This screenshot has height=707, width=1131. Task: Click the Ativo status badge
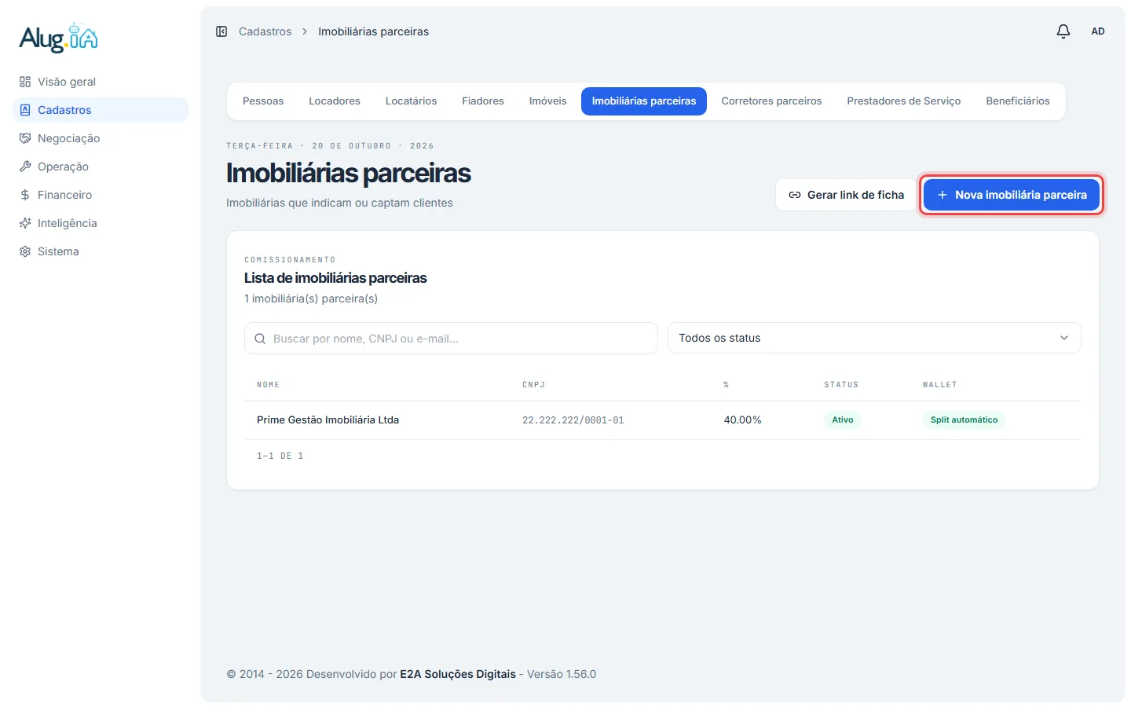click(843, 420)
